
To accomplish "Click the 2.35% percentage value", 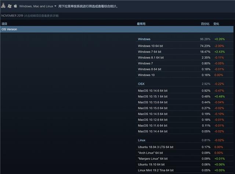I will point(206,58).
